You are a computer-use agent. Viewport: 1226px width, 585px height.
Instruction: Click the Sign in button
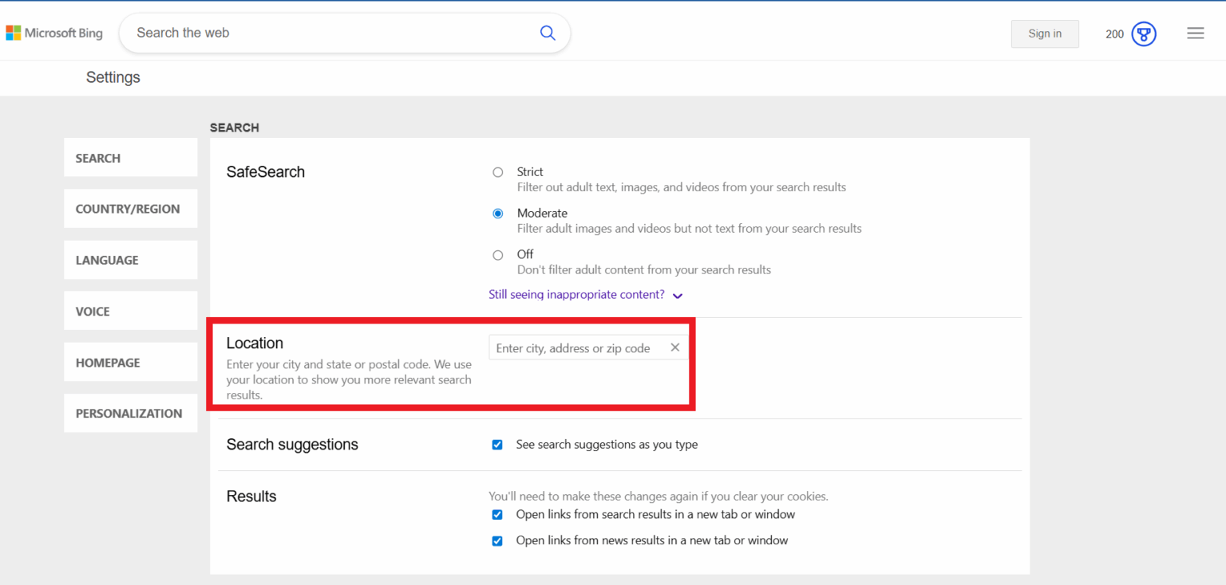1045,33
